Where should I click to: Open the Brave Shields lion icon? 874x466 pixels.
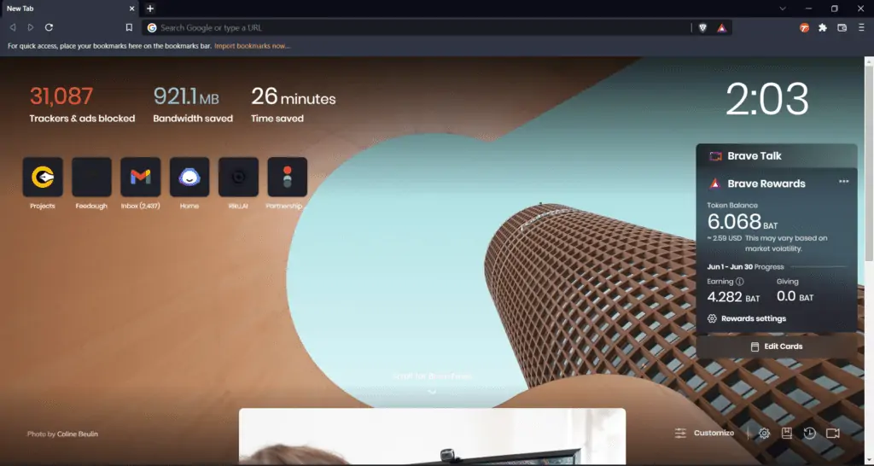click(702, 28)
